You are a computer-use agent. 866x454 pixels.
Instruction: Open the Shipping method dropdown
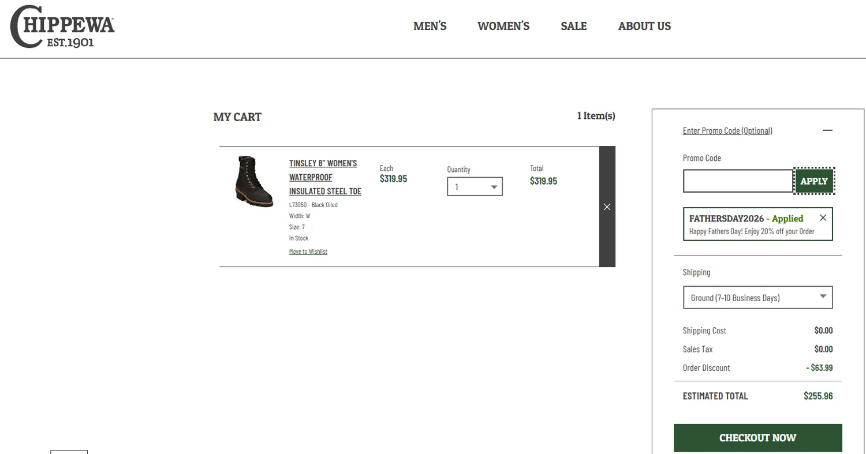click(x=757, y=298)
